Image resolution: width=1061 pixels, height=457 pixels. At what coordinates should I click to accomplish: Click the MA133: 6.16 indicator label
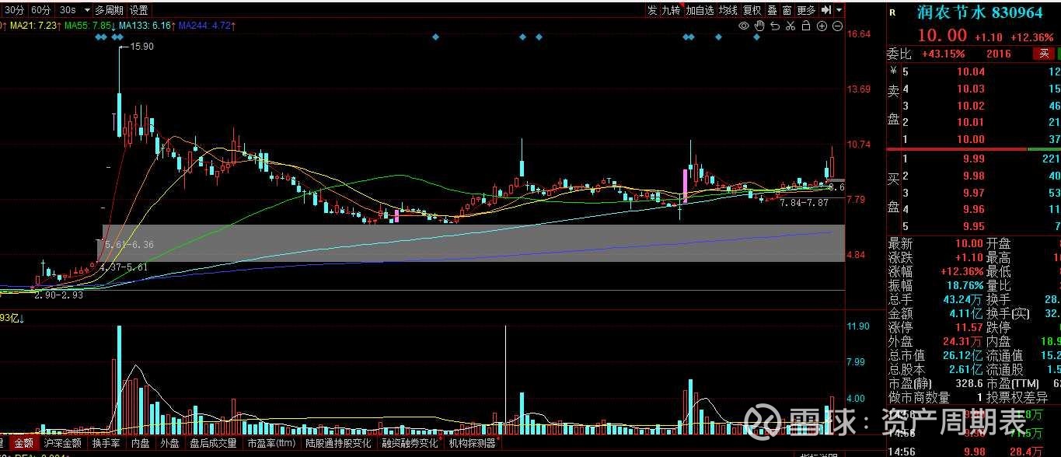tap(145, 26)
